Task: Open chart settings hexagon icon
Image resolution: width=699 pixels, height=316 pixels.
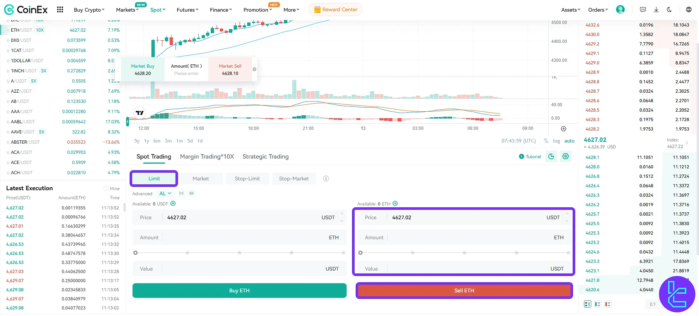Action: coord(564,129)
